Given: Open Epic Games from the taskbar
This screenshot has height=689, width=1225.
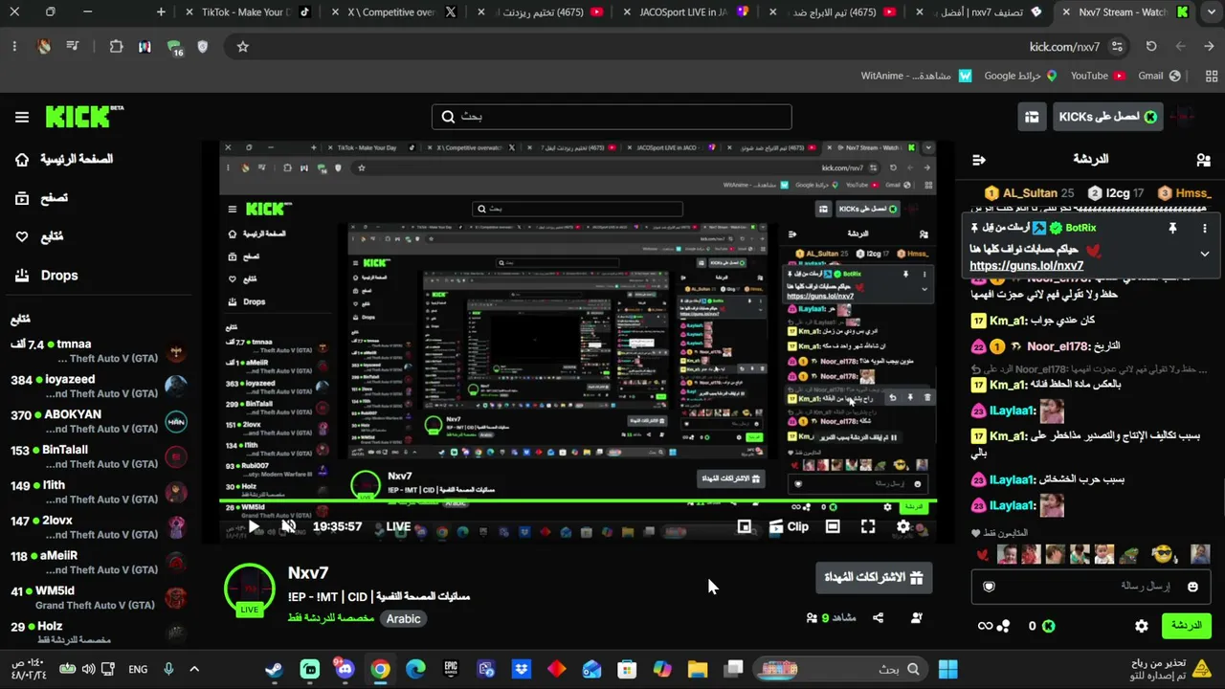Looking at the screenshot, I should (x=452, y=669).
